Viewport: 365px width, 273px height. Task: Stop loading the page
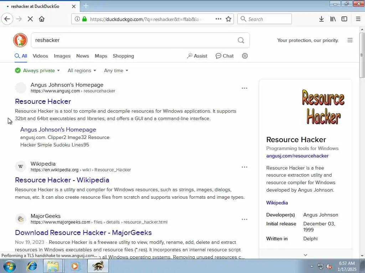(x=30, y=19)
